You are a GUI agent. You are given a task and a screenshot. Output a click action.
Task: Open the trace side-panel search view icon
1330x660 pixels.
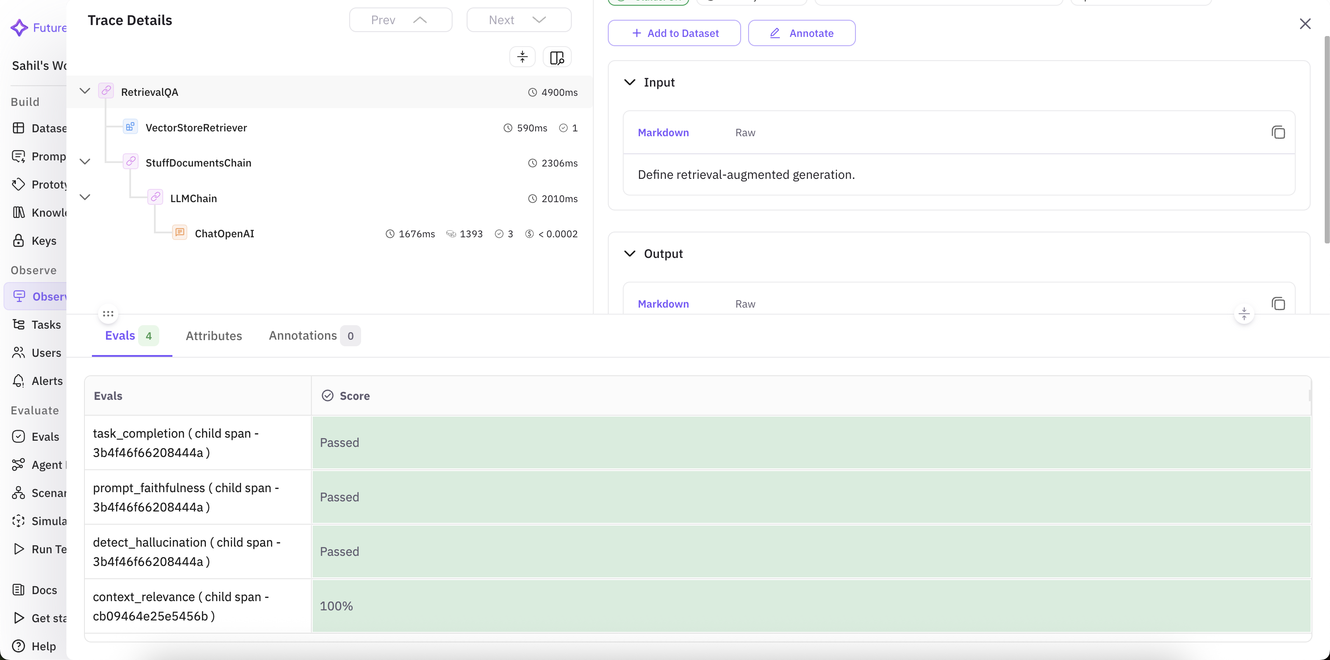point(556,57)
